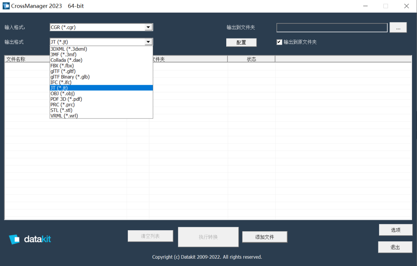Click the 文件名称 column header
Screen dimensions: 417x266
(27, 59)
